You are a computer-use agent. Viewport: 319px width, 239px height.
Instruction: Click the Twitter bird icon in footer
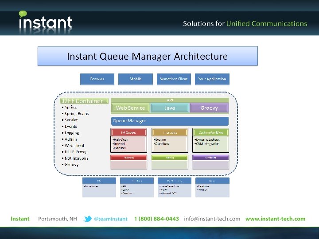coord(88,219)
